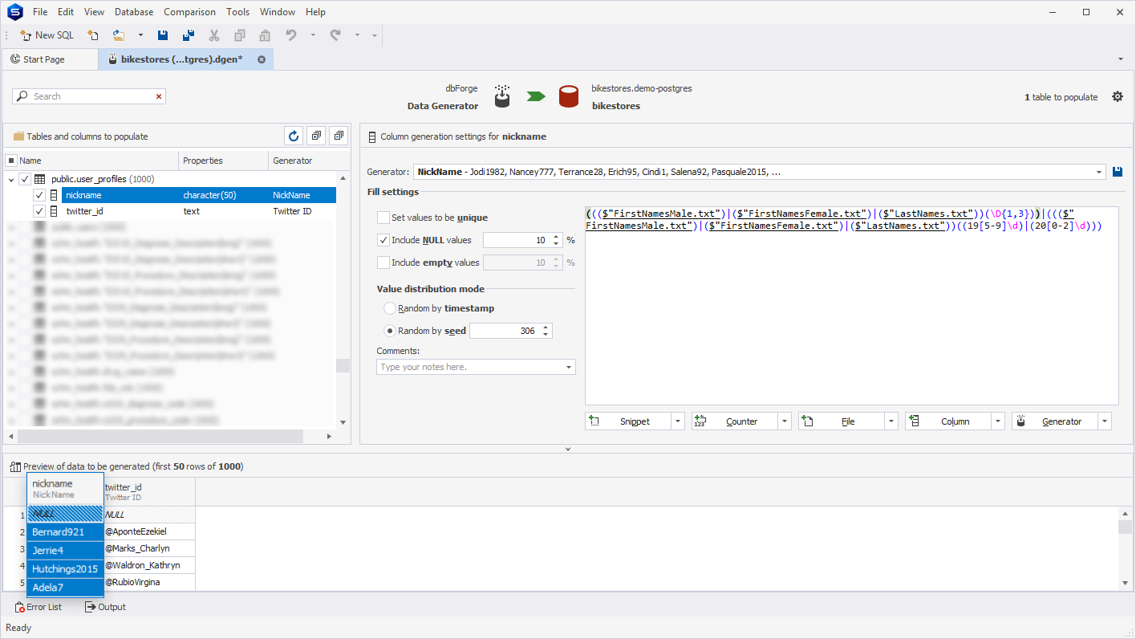
Task: Open the View menu
Action: click(x=94, y=12)
